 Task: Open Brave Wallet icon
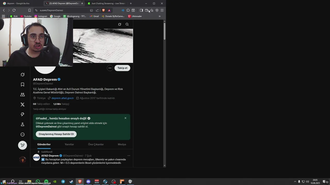(x=146, y=10)
